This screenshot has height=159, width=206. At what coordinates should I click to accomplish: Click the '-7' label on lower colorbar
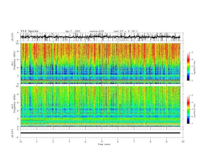point(192,123)
